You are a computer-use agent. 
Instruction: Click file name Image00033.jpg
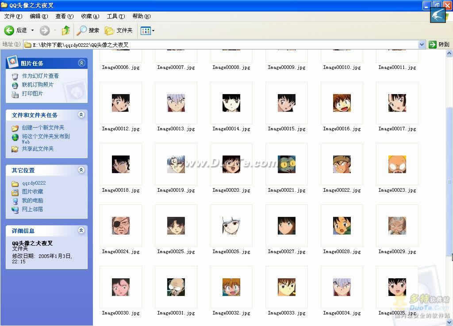(x=287, y=313)
